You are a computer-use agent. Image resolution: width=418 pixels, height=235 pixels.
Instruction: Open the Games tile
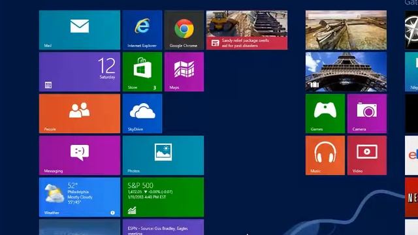tap(325, 114)
